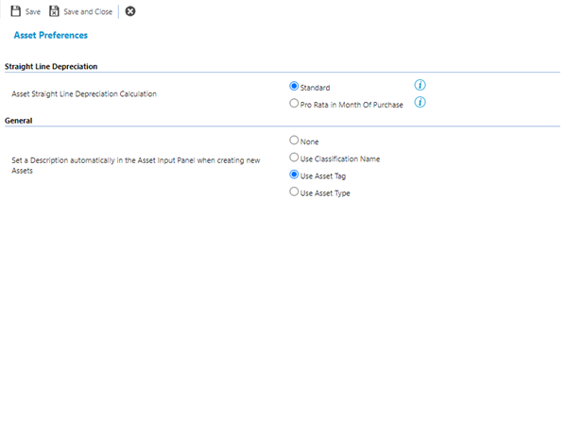Click the Pro Rata in Month label text
567x432 pixels.
(x=352, y=105)
